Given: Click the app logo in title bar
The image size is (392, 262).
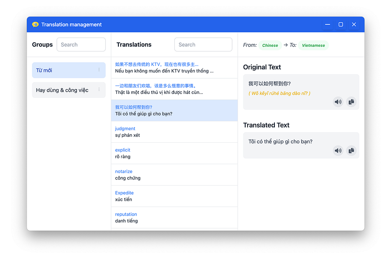Looking at the screenshot, I should [35, 24].
